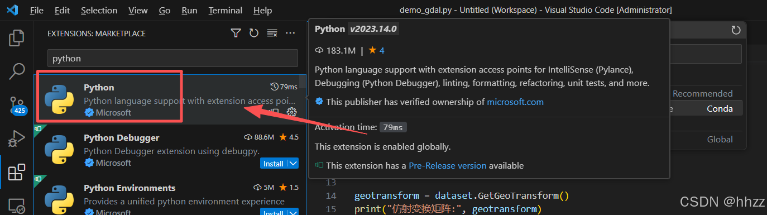Click the 79ms activation time on Python row
Image resolution: width=767 pixels, height=215 pixels.
(284, 87)
